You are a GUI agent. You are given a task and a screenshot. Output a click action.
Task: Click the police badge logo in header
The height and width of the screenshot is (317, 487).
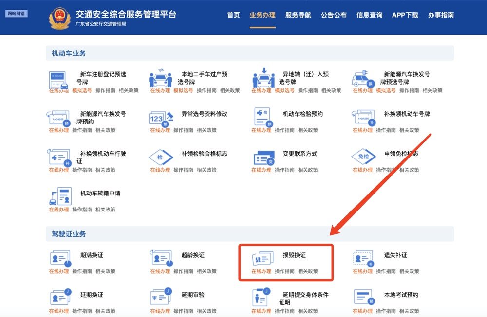coord(59,18)
